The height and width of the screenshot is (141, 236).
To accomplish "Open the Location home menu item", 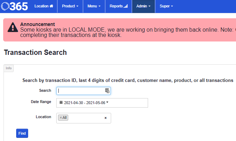I will 44,6.
